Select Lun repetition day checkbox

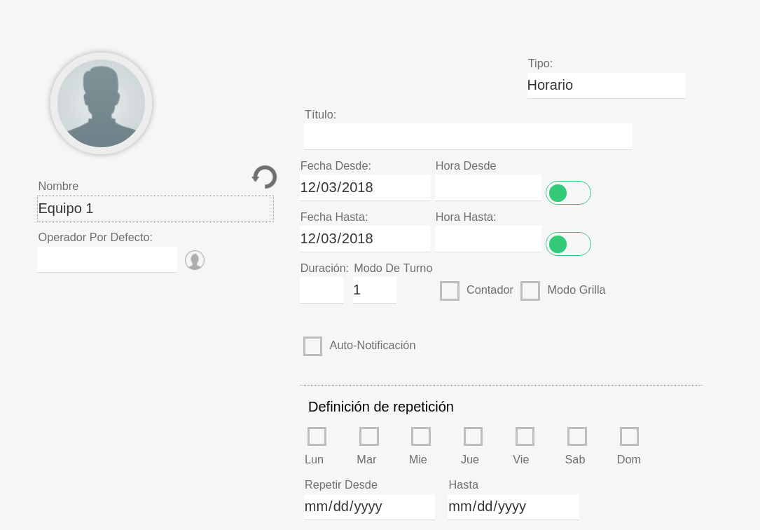pyautogui.click(x=317, y=437)
